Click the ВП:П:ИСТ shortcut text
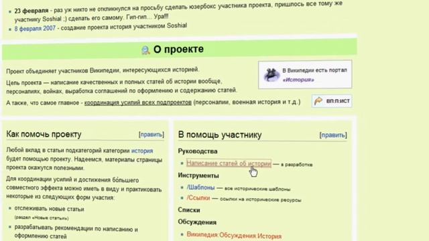The width and height of the screenshot is (429, 241). pyautogui.click(x=338, y=101)
